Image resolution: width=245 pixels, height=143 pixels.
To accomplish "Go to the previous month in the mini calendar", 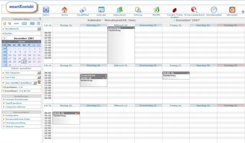I will [x=9, y=42].
